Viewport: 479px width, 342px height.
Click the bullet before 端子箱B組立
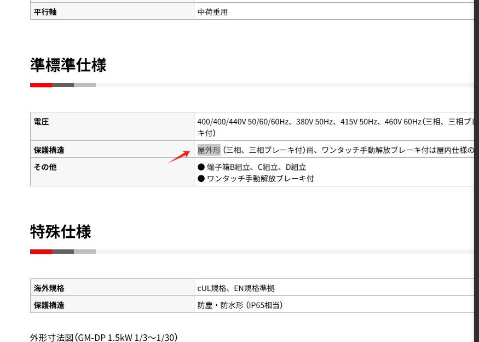pos(201,168)
